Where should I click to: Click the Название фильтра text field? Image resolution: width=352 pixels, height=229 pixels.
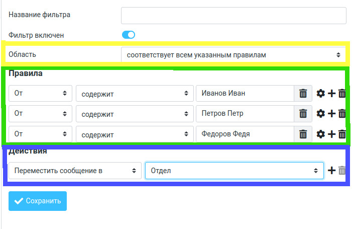233,15
